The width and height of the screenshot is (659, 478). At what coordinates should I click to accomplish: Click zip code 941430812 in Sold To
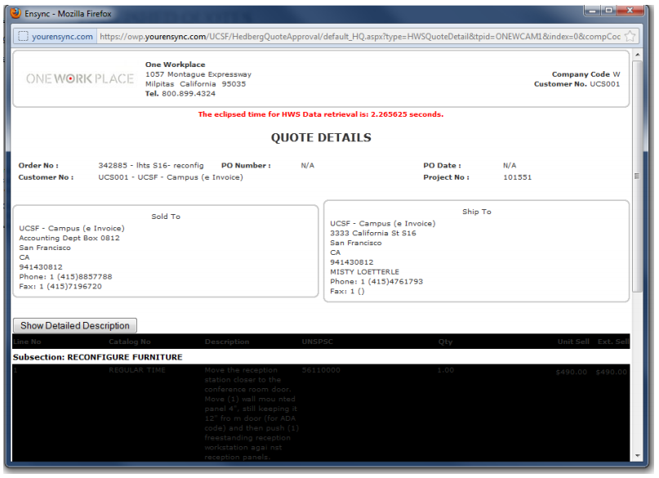pyautogui.click(x=41, y=267)
